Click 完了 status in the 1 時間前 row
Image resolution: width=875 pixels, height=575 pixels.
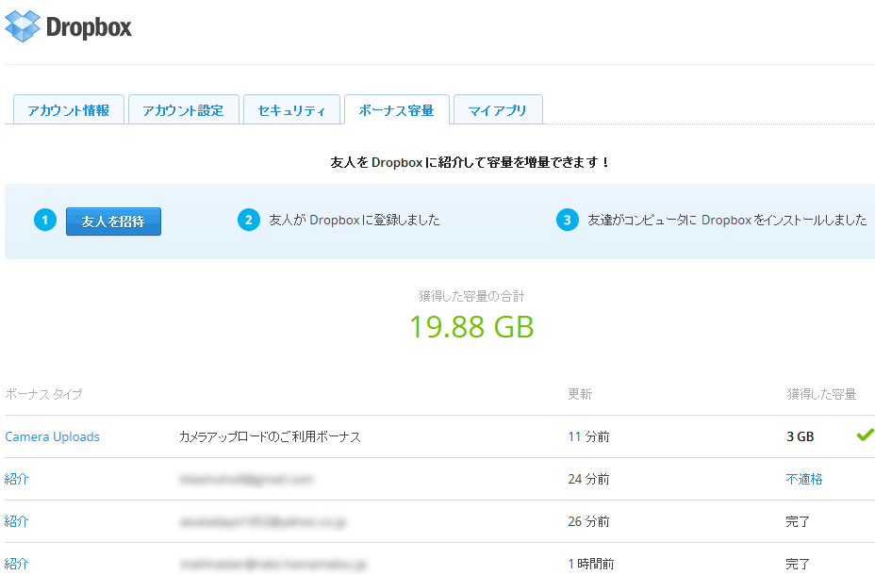798,564
